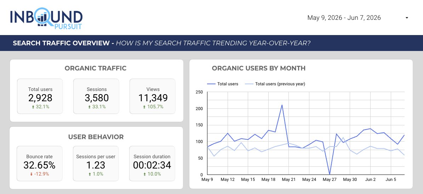Click the Jun 2 x-axis label
This screenshot has width=423, height=194.
click(x=370, y=179)
